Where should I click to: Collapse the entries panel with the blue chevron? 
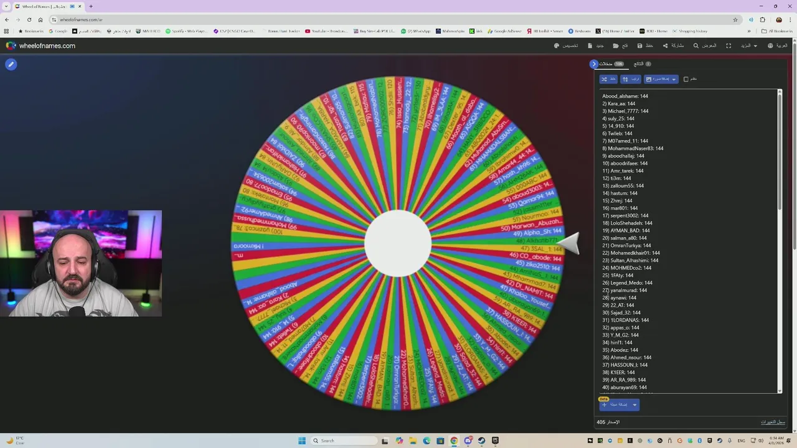[x=594, y=64]
